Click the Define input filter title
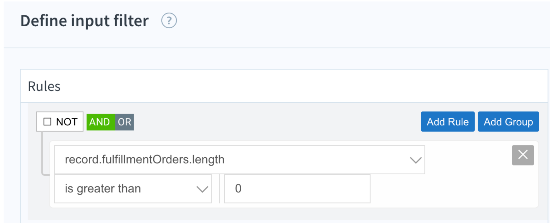 tap(85, 21)
